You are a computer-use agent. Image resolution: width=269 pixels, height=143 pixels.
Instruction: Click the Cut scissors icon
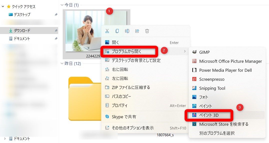[107, 31]
